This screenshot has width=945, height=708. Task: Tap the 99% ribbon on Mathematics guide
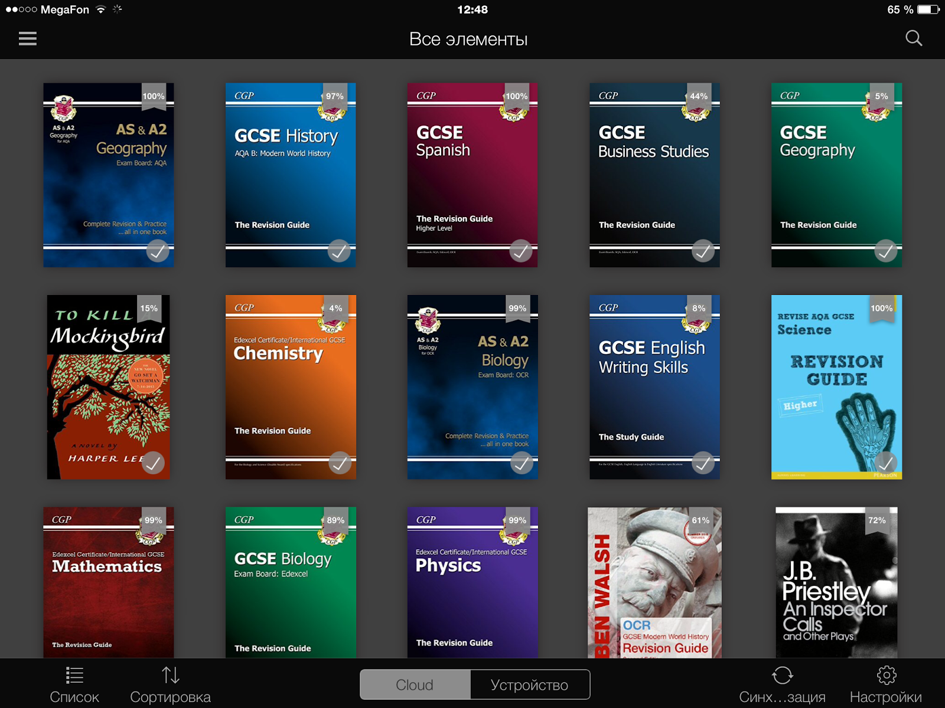pyautogui.click(x=154, y=521)
